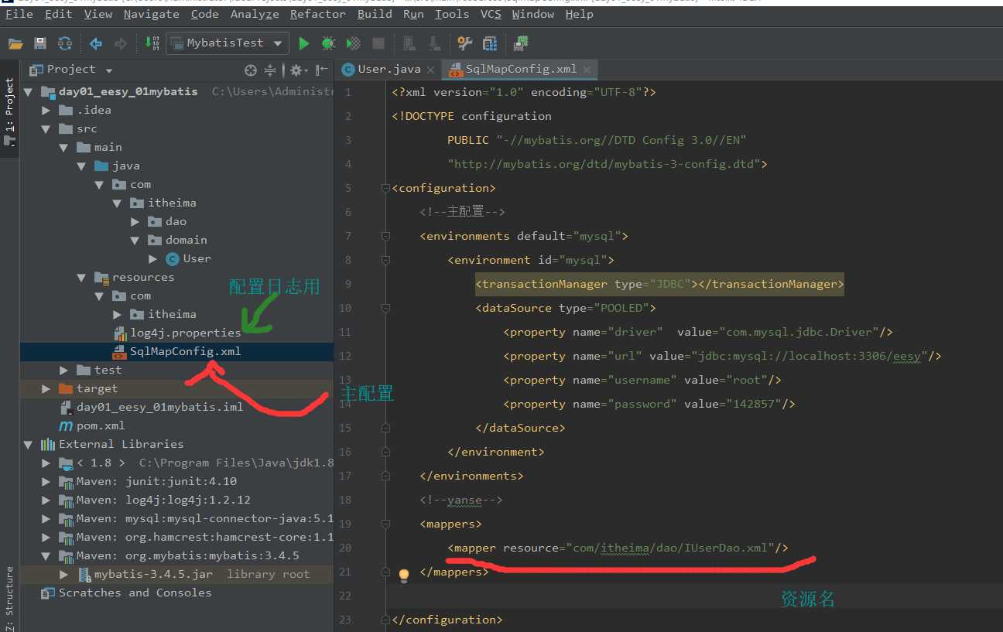1003x632 pixels.
Task: Open the Refactor menu
Action: tap(318, 14)
